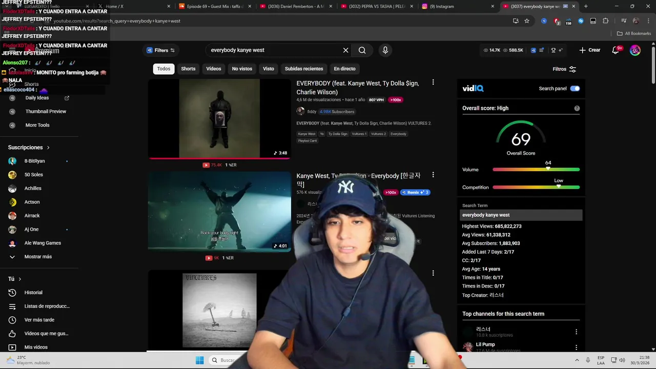Select the En directo filter chip

(x=344, y=69)
